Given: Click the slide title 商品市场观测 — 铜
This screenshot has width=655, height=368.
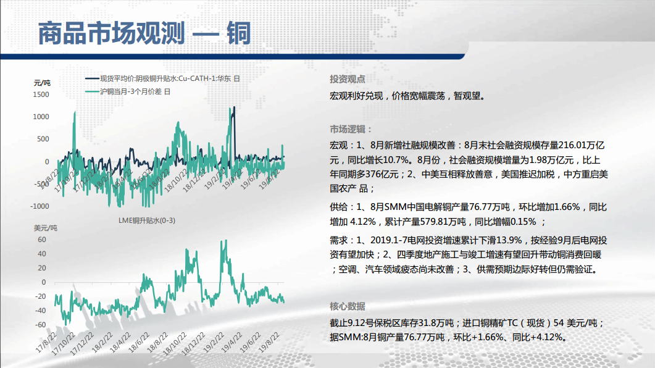Looking at the screenshot, I should [144, 33].
